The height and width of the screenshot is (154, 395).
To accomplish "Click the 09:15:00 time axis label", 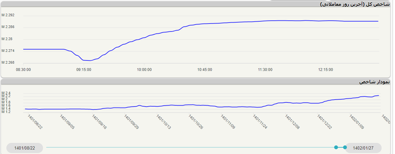I will click(x=84, y=70).
